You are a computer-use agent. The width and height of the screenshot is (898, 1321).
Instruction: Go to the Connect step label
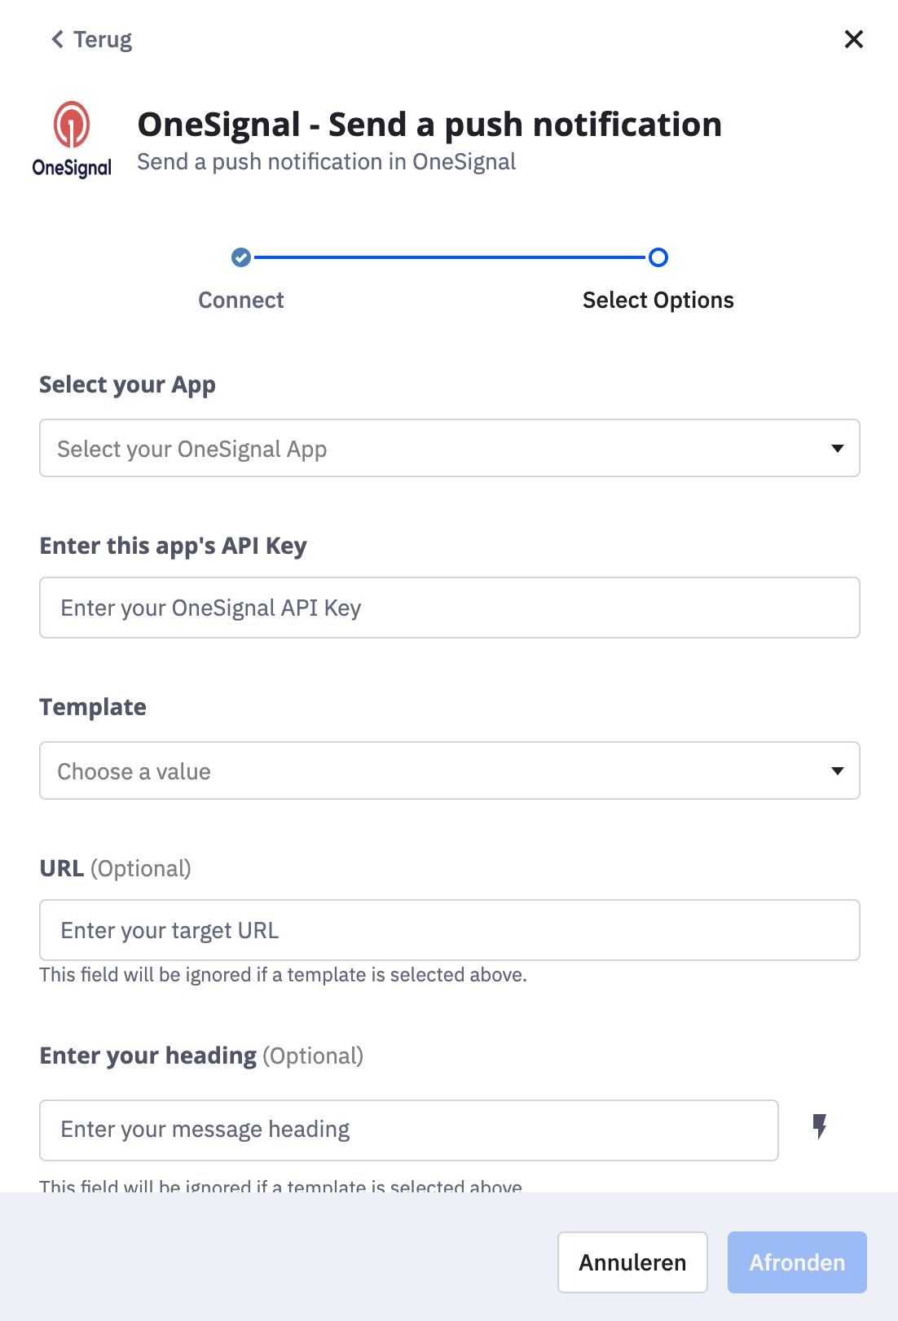click(241, 301)
